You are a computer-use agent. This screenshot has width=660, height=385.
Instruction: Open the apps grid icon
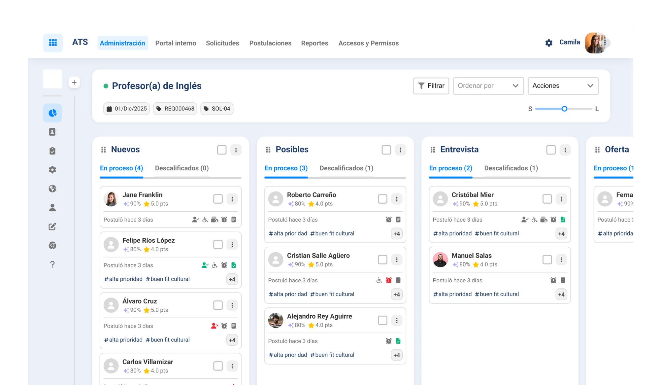53,43
